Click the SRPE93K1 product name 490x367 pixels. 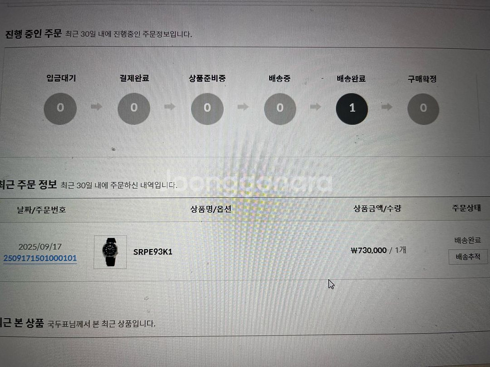coord(153,252)
